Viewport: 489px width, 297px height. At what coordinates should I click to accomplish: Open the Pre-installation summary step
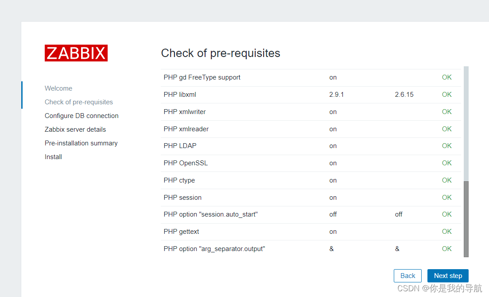(x=81, y=143)
